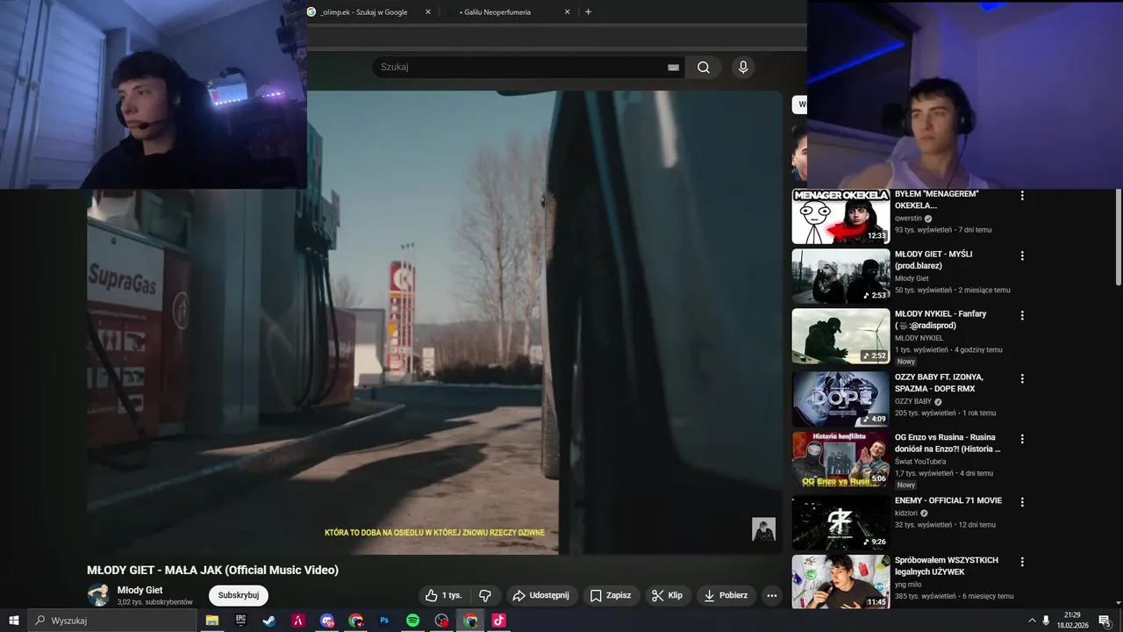
Task: Open the 'OZZY BABY FT. IZONYA' DOPE RMX thumbnail
Action: point(840,399)
